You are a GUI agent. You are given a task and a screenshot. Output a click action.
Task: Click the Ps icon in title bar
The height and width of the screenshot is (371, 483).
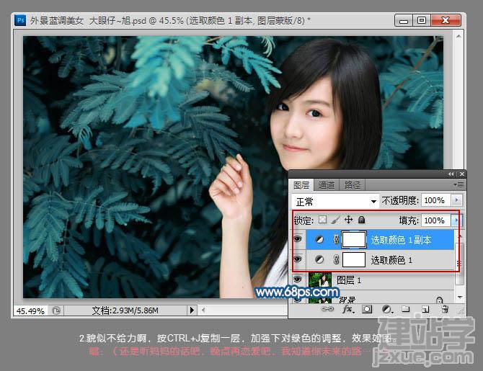20,20
